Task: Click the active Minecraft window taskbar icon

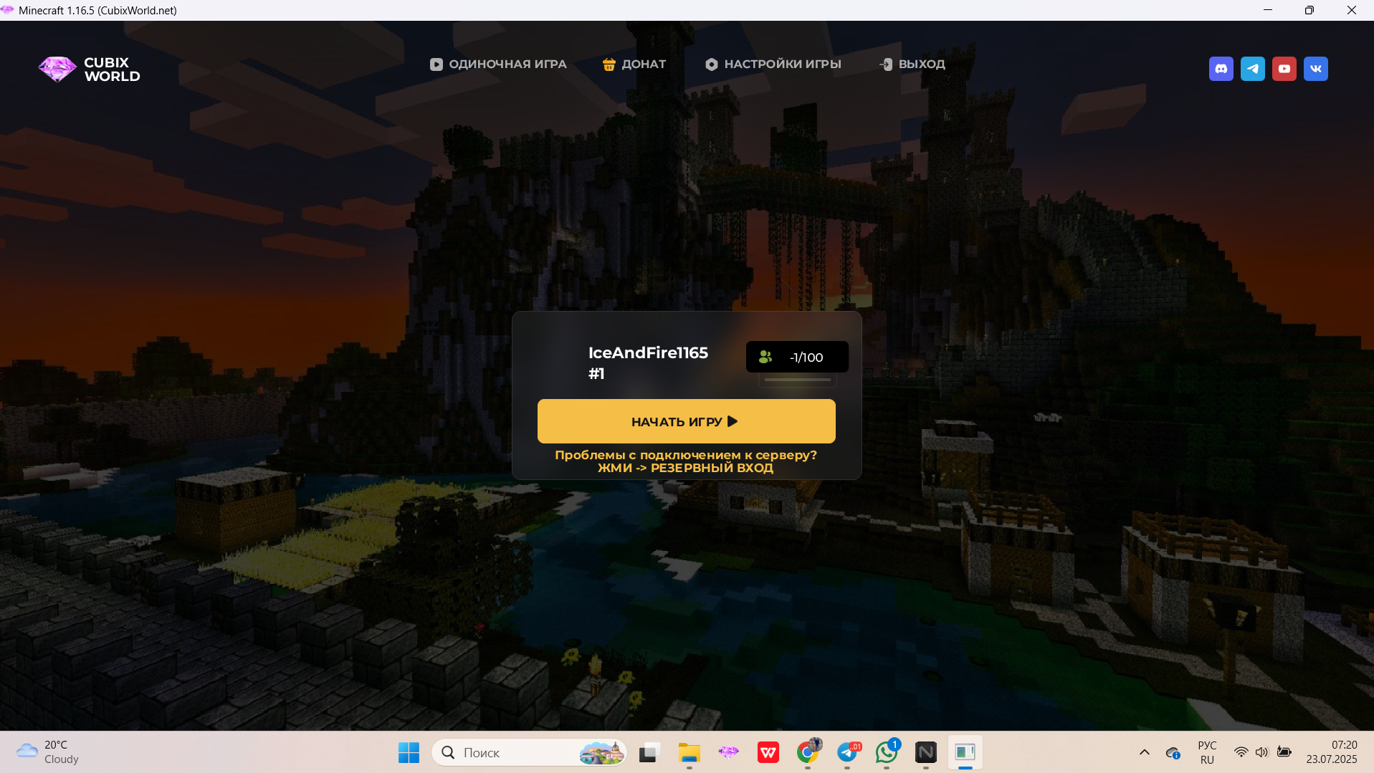Action: click(965, 752)
